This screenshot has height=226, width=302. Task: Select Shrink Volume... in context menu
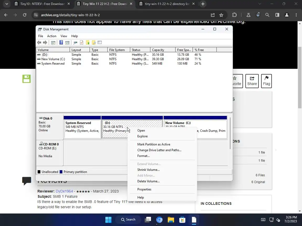(x=162, y=170)
